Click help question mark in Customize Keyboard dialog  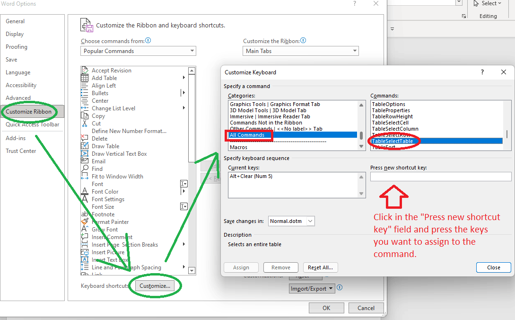tap(482, 72)
